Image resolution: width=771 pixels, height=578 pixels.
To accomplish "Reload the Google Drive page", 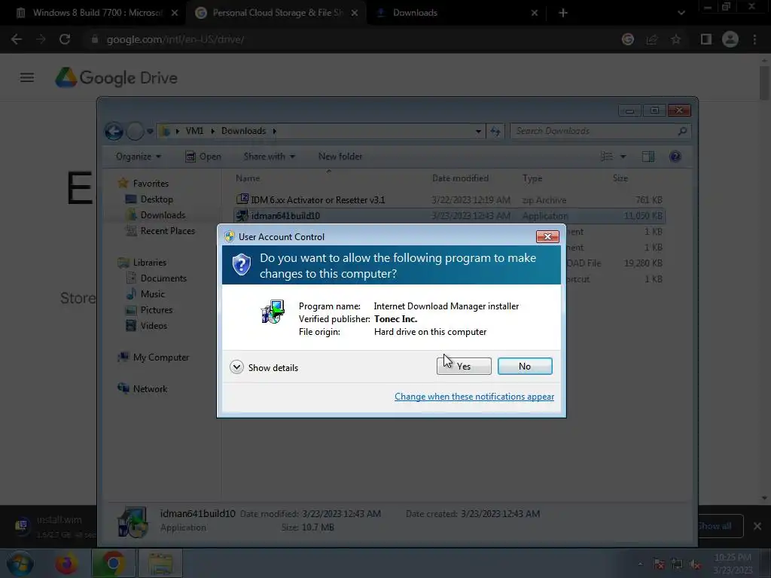I will point(65,39).
